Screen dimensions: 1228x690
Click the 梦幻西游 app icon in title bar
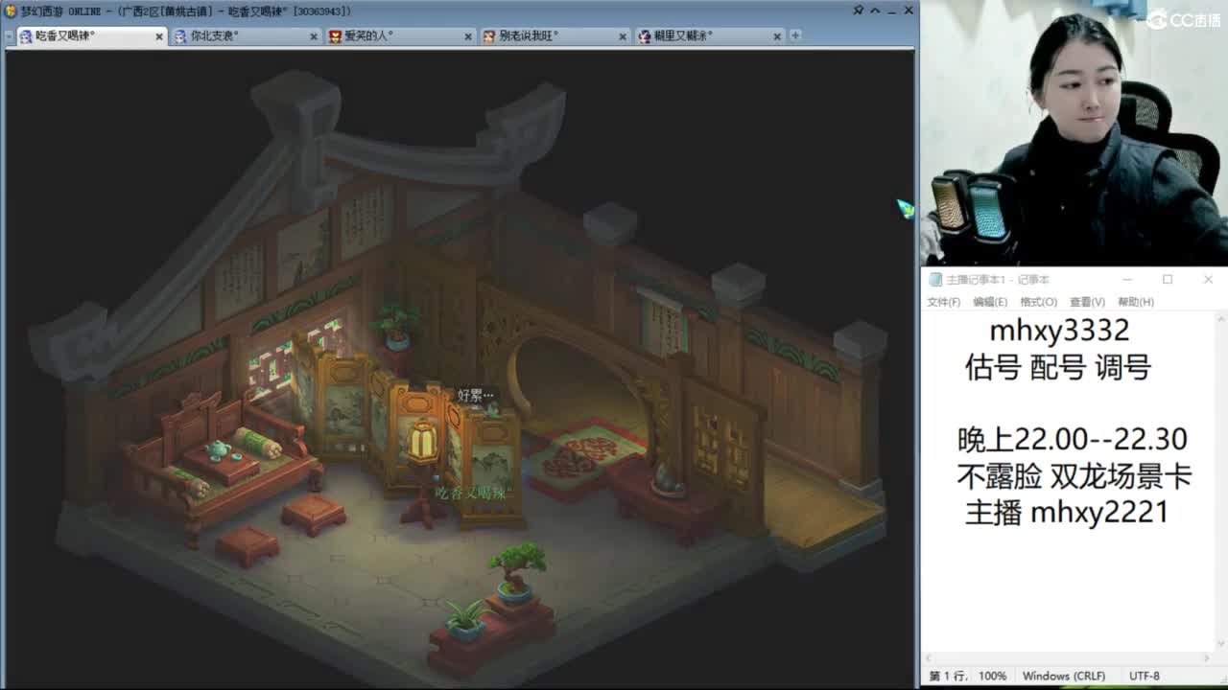pyautogui.click(x=11, y=11)
